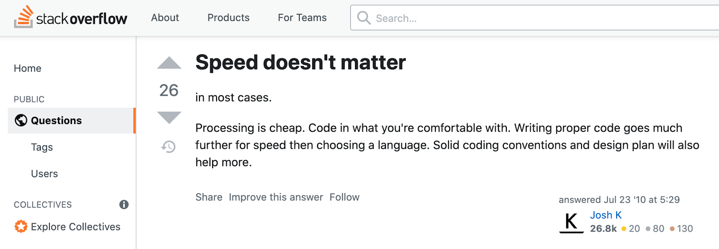The width and height of the screenshot is (719, 249).
Task: Open the Users page
Action: pyautogui.click(x=44, y=174)
